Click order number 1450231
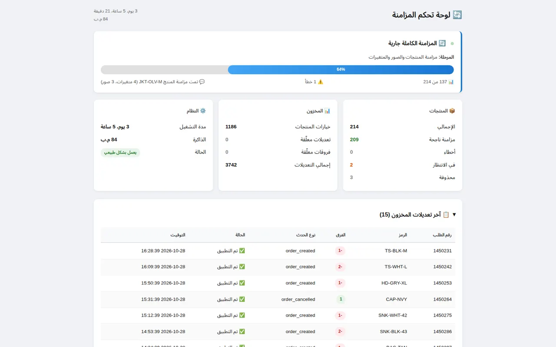 pos(443,251)
